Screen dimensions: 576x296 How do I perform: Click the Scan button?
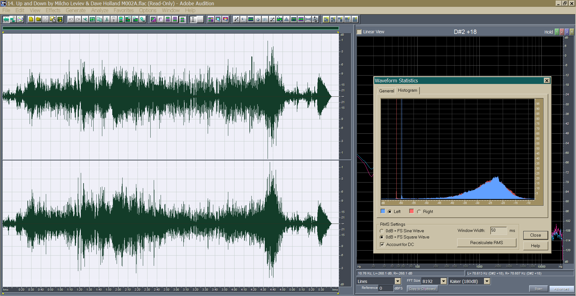(538, 289)
